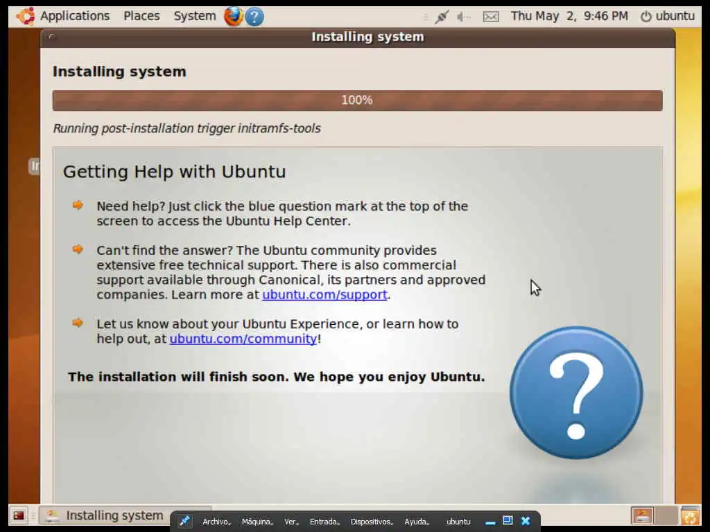710x532 pixels.
Task: Open the Dispositivos menu
Action: pyautogui.click(x=372, y=522)
